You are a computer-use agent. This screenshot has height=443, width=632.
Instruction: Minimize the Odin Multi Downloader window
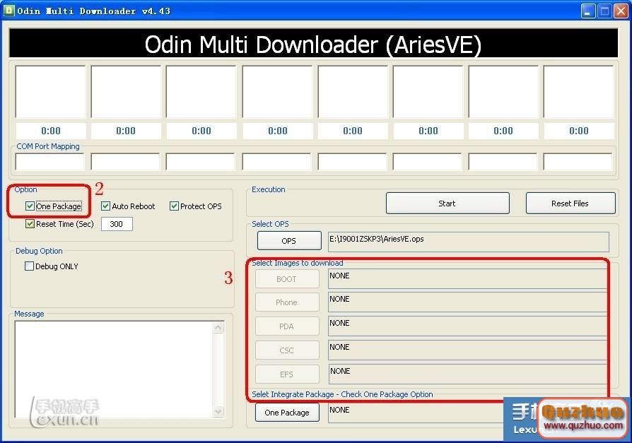click(588, 11)
